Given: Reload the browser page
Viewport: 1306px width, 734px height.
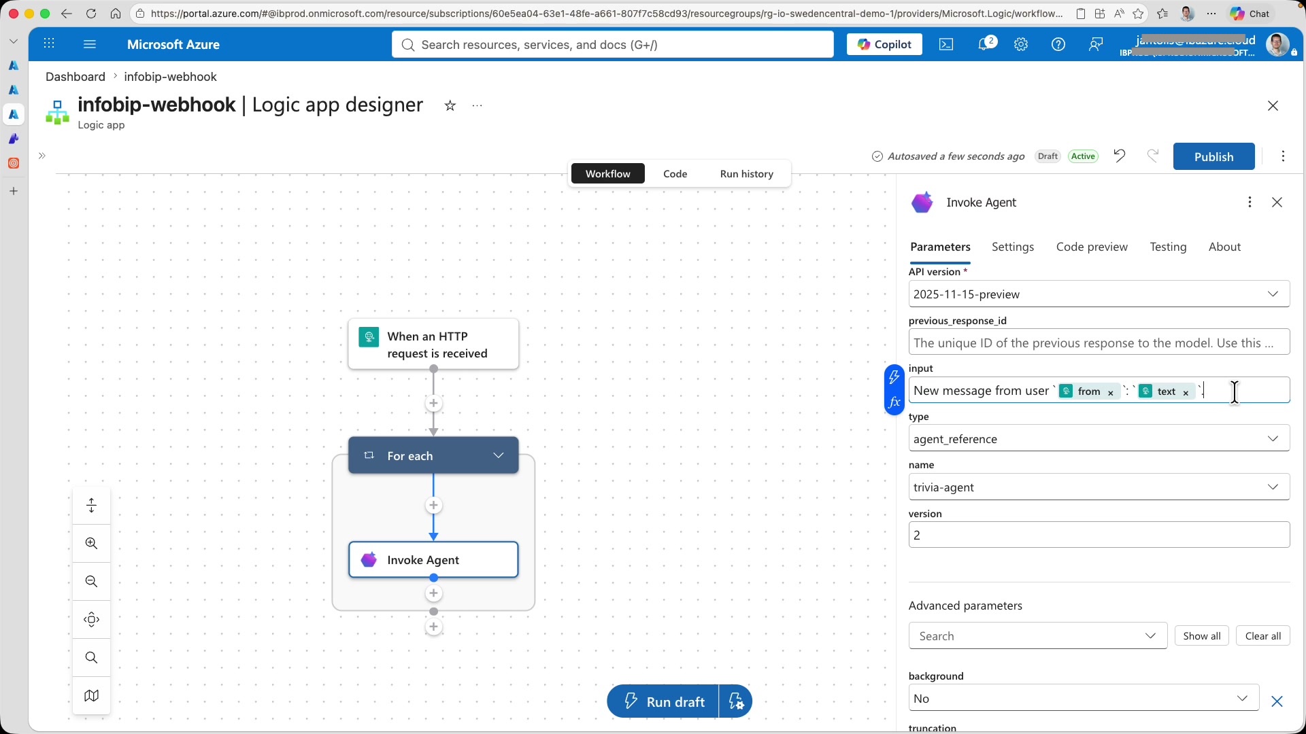Looking at the screenshot, I should tap(90, 14).
